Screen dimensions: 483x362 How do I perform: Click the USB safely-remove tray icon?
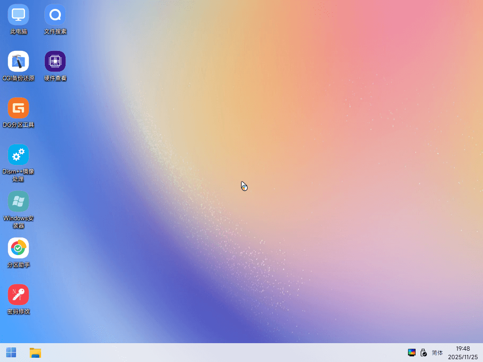pos(424,353)
